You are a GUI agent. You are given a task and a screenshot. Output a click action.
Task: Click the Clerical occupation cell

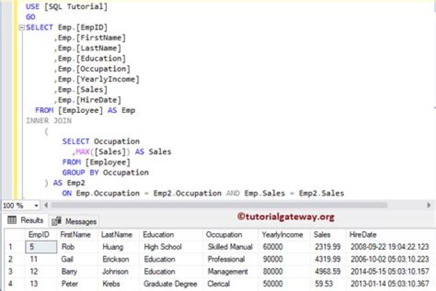[x=231, y=284]
